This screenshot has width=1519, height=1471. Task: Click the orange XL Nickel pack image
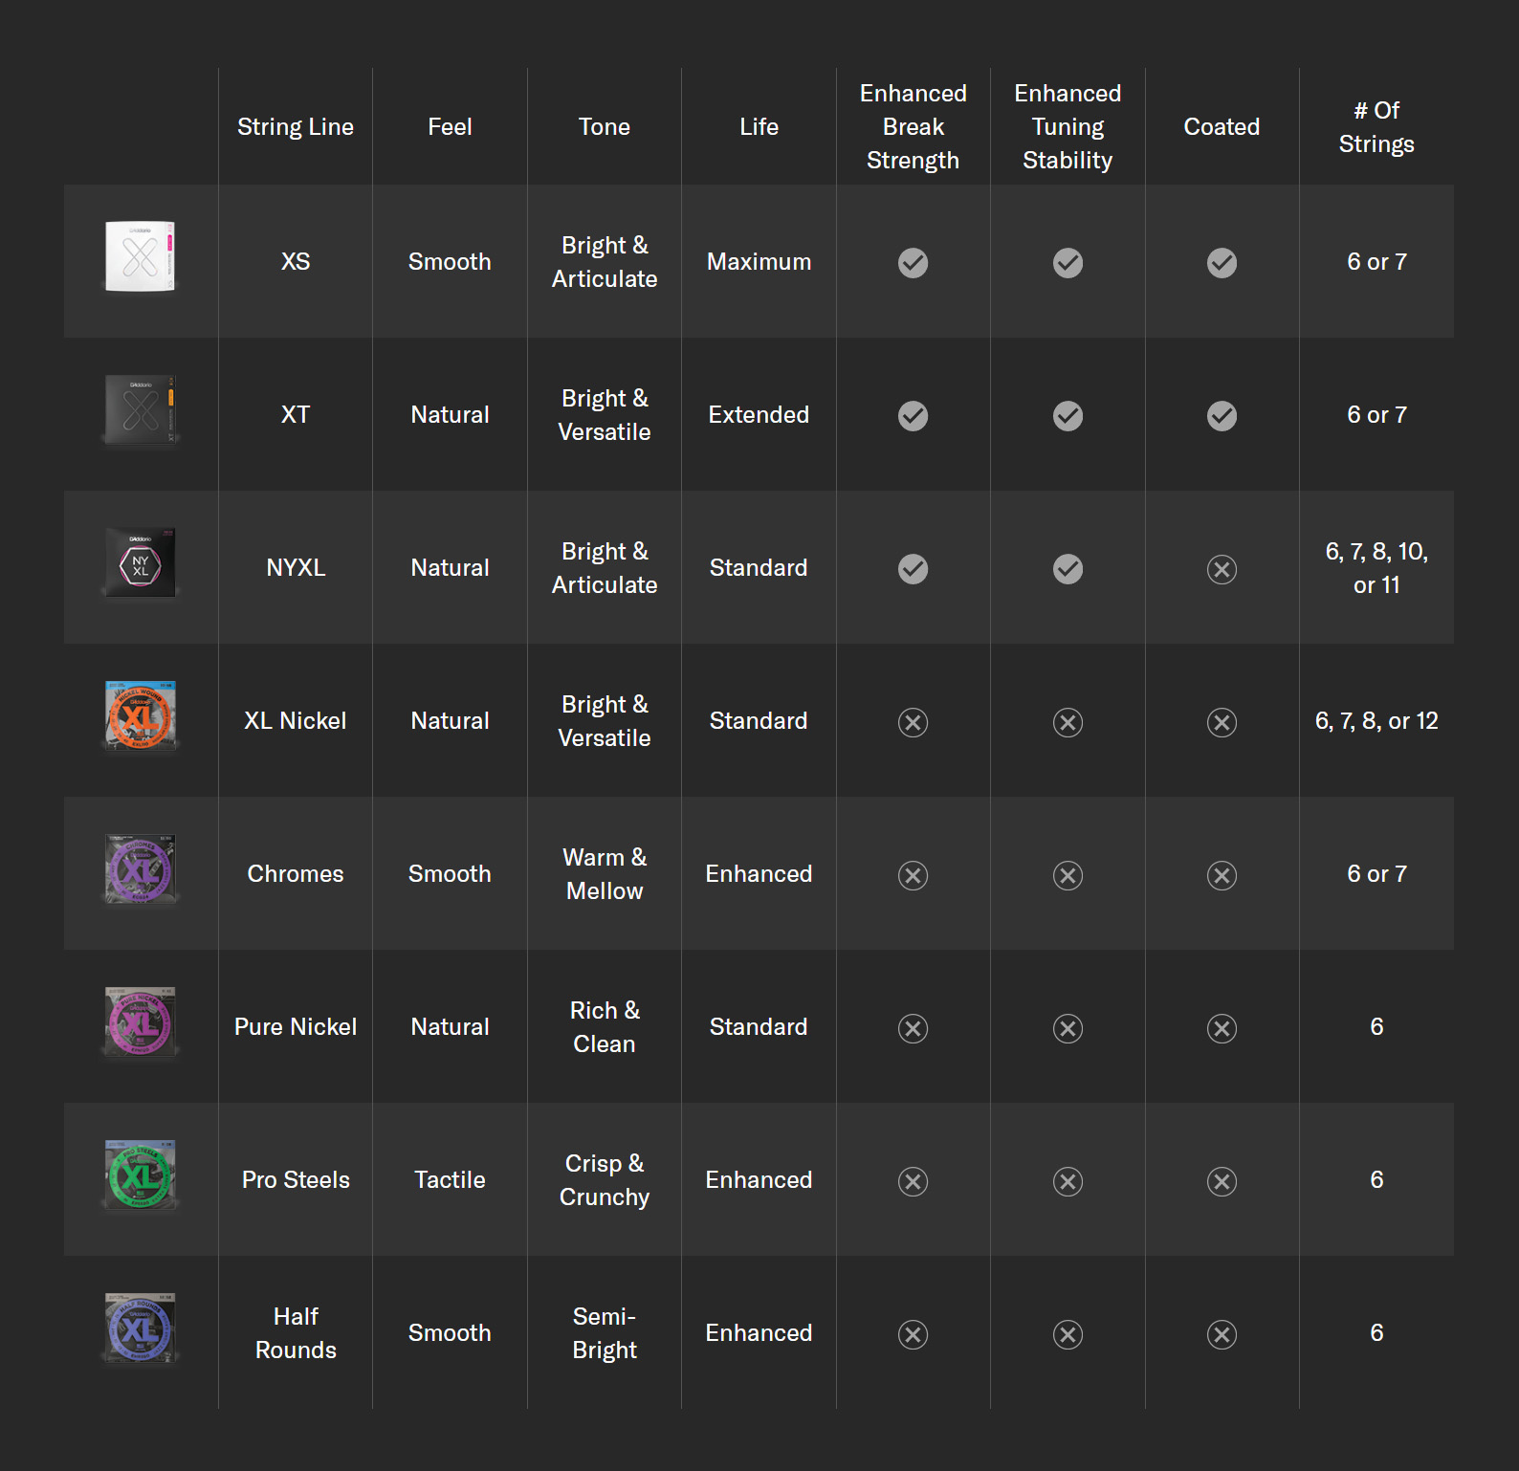pyautogui.click(x=141, y=715)
